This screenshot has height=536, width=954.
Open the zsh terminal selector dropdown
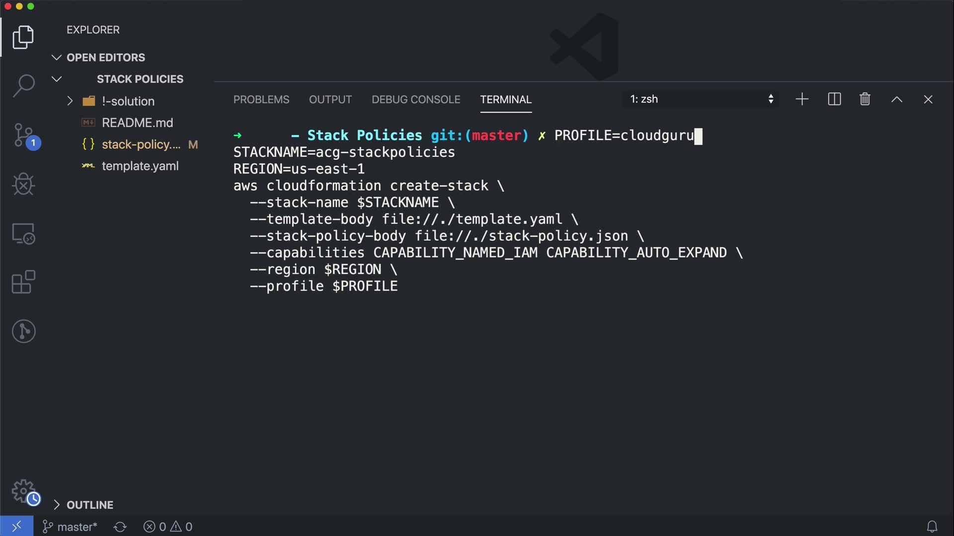tap(701, 99)
